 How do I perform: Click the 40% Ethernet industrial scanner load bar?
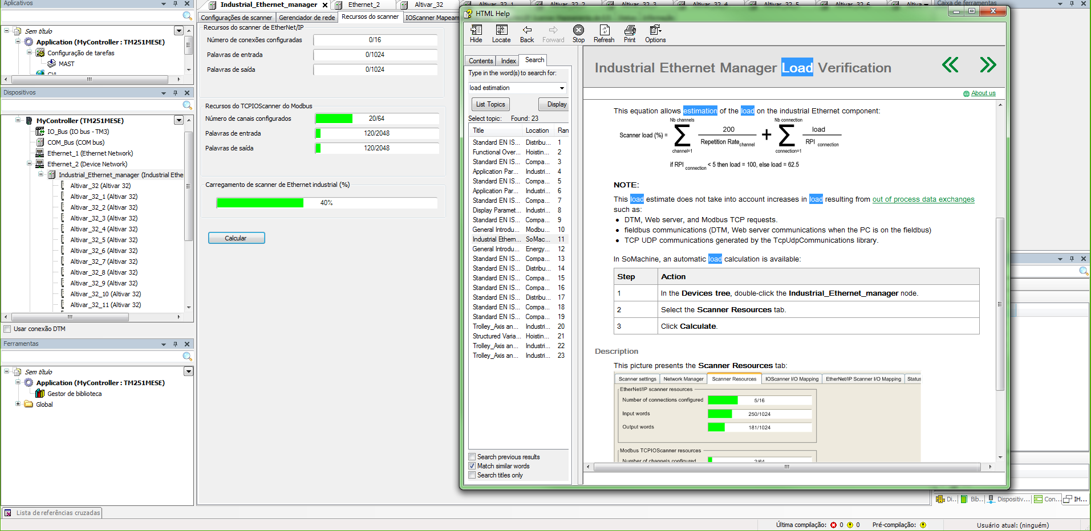(x=327, y=203)
